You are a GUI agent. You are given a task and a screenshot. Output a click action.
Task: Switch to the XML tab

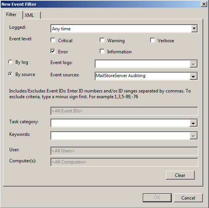[32, 15]
